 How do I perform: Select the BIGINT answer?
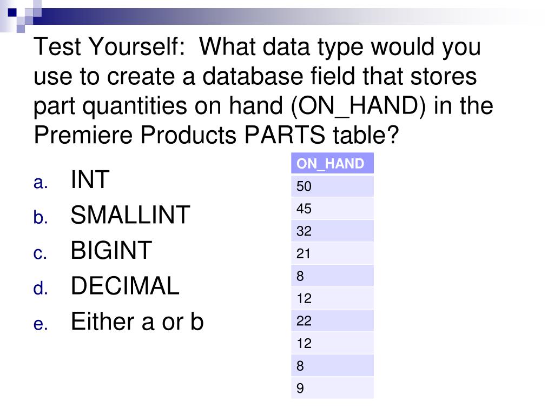(111, 250)
